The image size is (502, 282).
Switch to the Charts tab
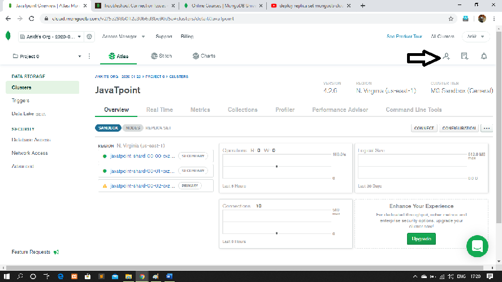(204, 56)
